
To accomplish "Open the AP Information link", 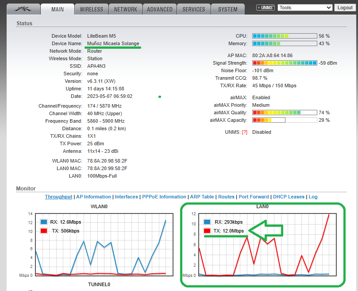I will pyautogui.click(x=93, y=197).
